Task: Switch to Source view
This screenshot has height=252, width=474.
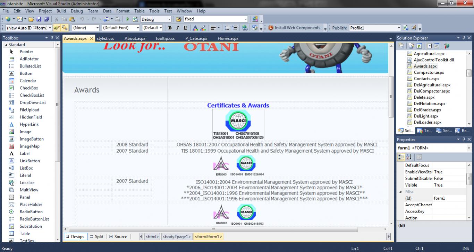Action: pos(118,237)
